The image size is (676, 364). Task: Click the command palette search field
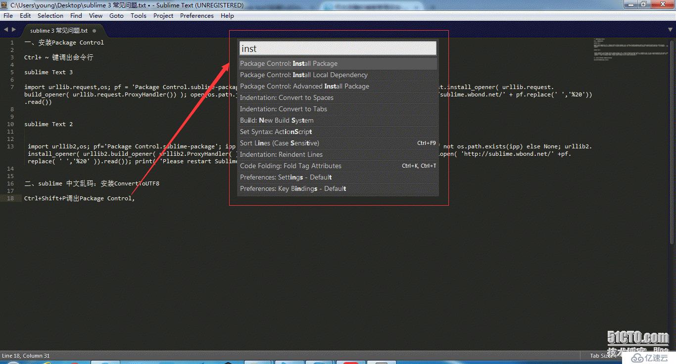[x=338, y=48]
